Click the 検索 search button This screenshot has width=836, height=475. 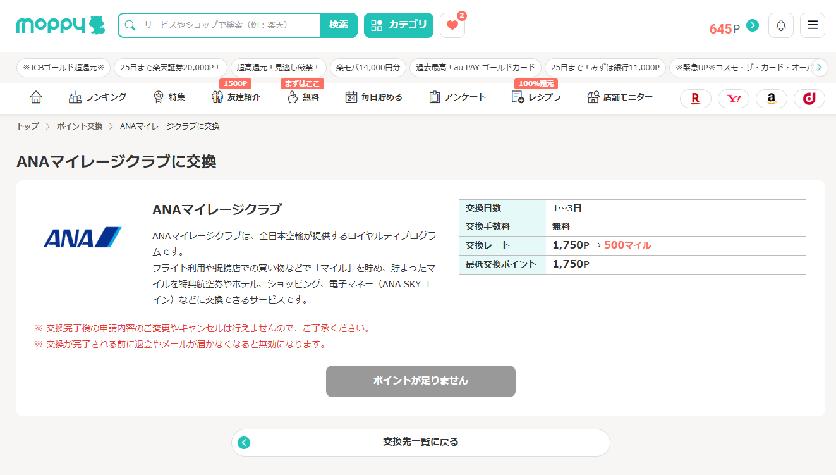tap(339, 25)
